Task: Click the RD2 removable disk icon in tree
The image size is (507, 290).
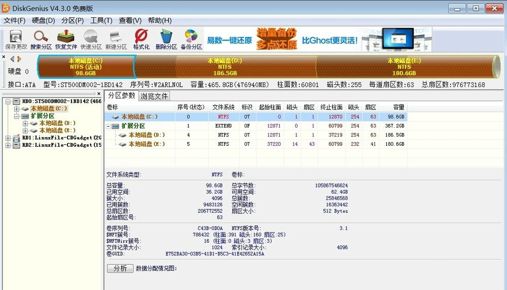Action: (x=16, y=145)
